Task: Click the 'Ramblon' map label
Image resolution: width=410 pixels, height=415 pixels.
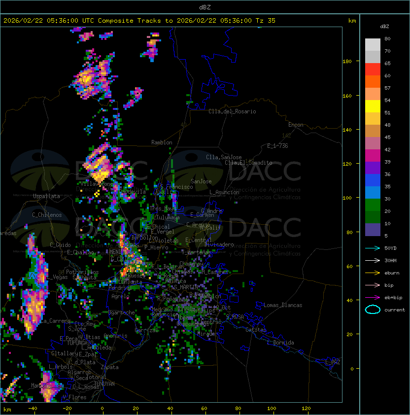Action: (162, 142)
